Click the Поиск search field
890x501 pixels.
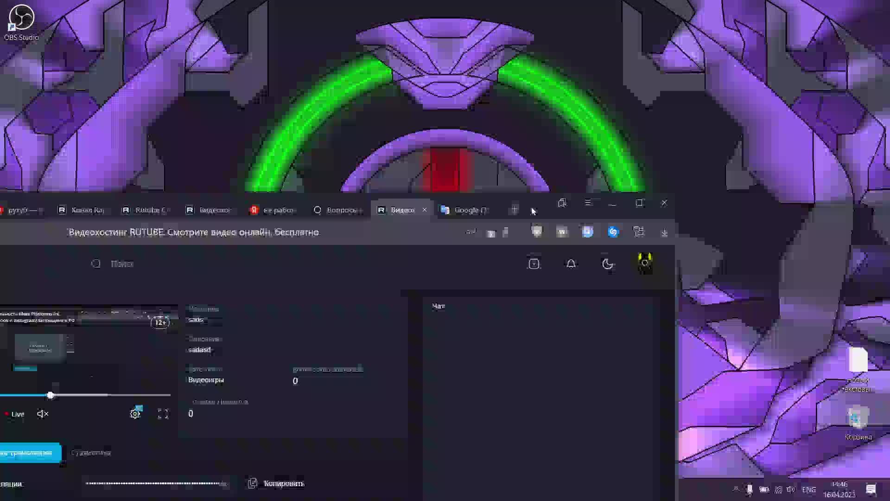122,264
